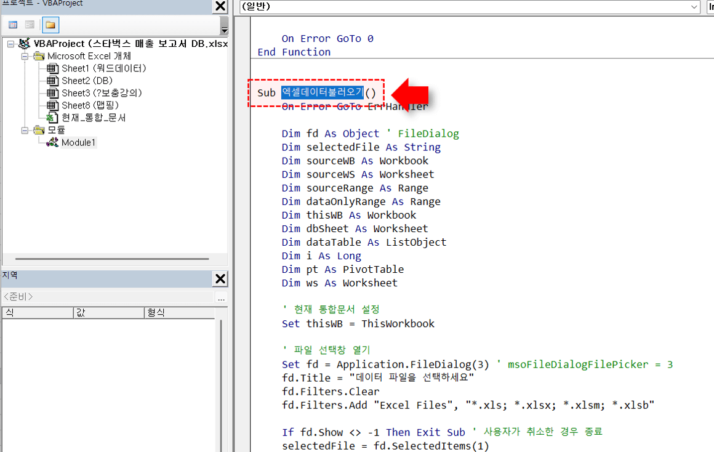Click the 값 column header
Screen dimensions: 714x452
(x=108, y=313)
